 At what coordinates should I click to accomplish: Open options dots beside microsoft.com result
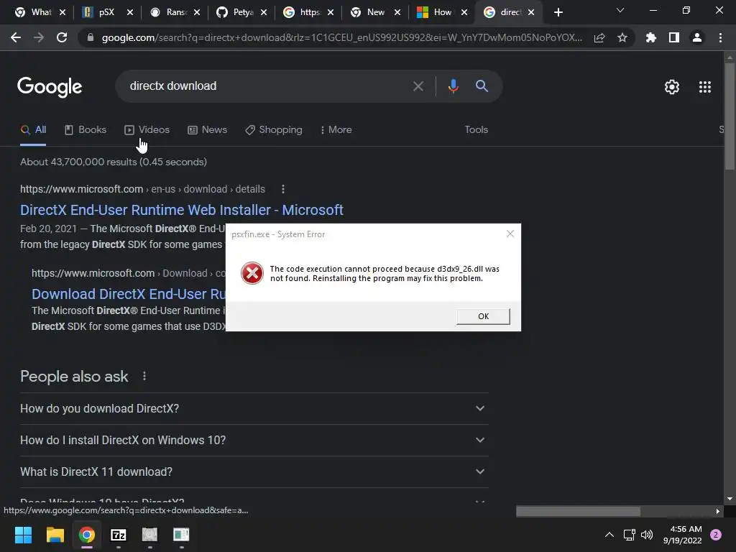tap(283, 189)
